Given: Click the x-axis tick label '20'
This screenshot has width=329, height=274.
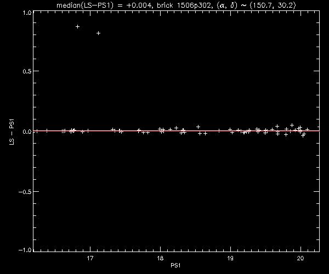Looking at the screenshot, I should point(300,258).
